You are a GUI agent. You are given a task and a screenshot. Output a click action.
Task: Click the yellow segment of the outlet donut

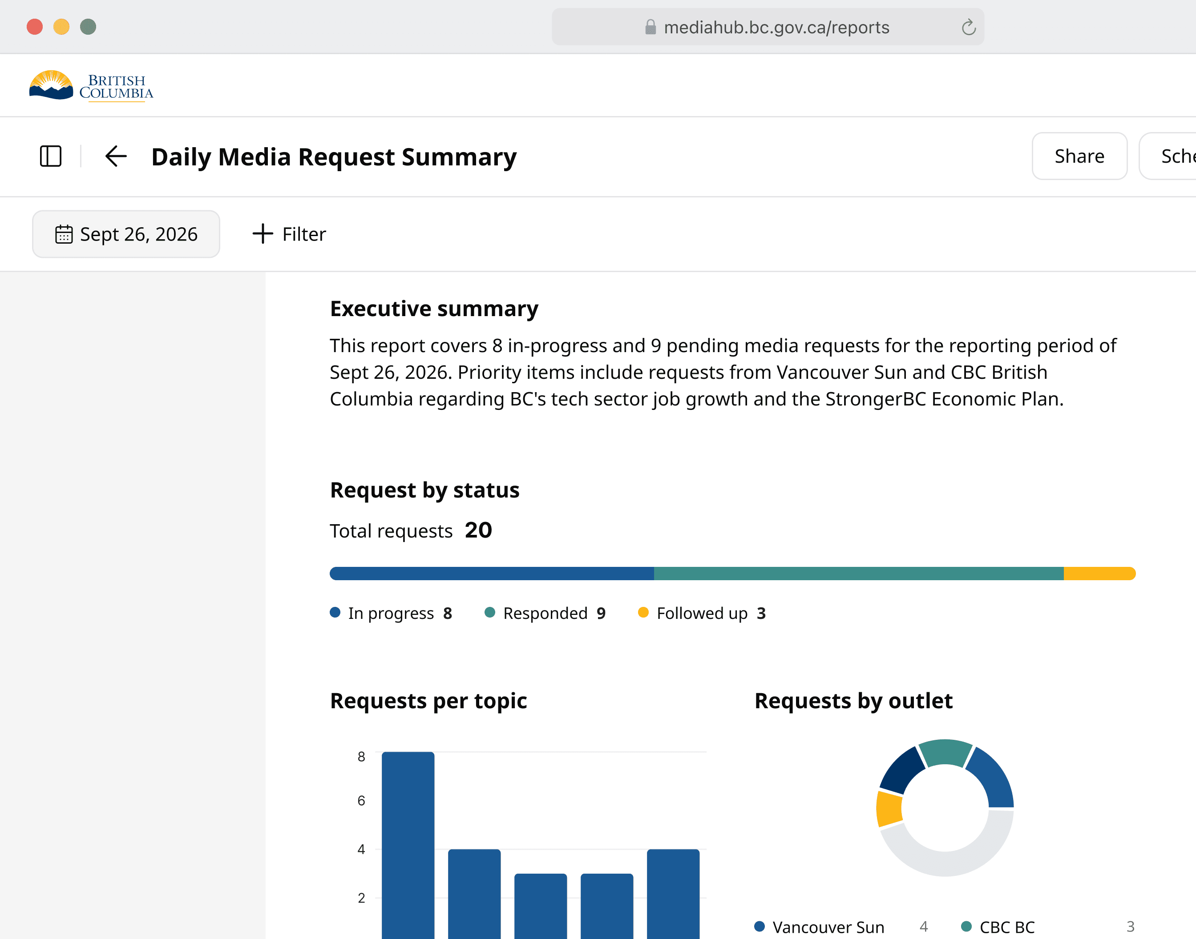click(889, 809)
